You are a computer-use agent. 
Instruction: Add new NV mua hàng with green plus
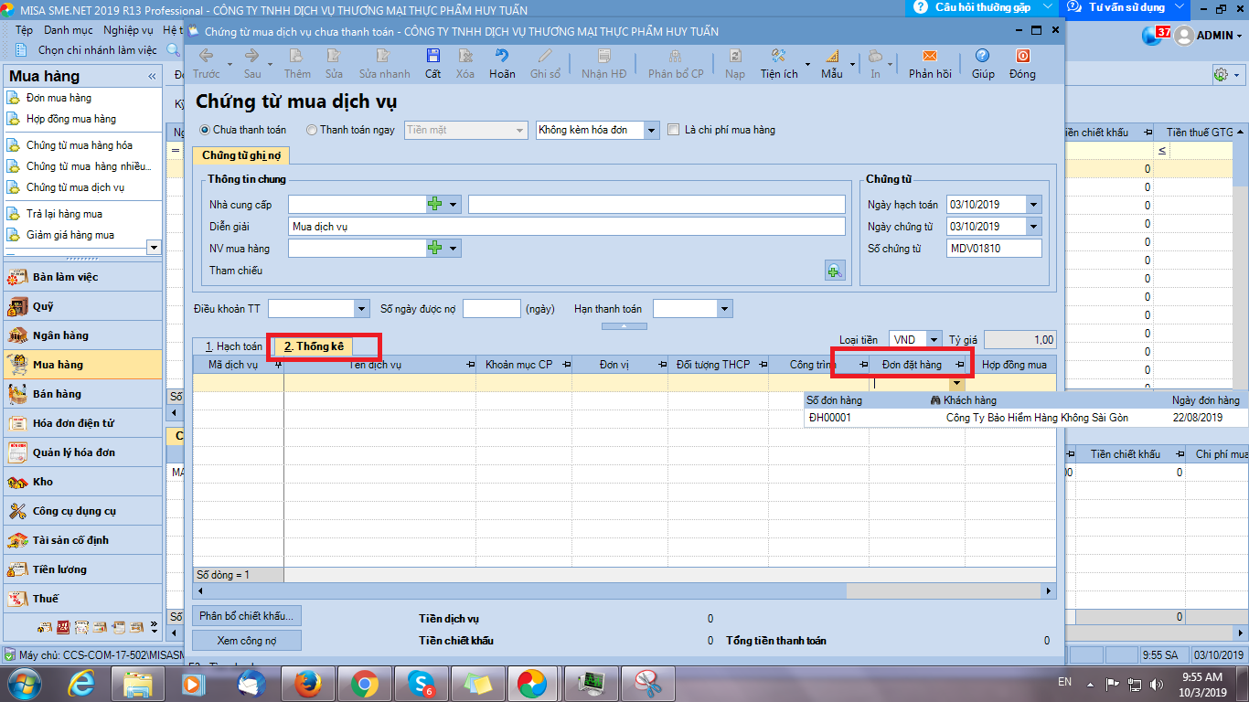coord(435,248)
